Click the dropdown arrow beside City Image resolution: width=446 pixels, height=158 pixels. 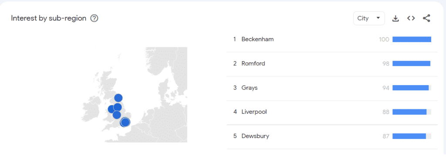[378, 18]
